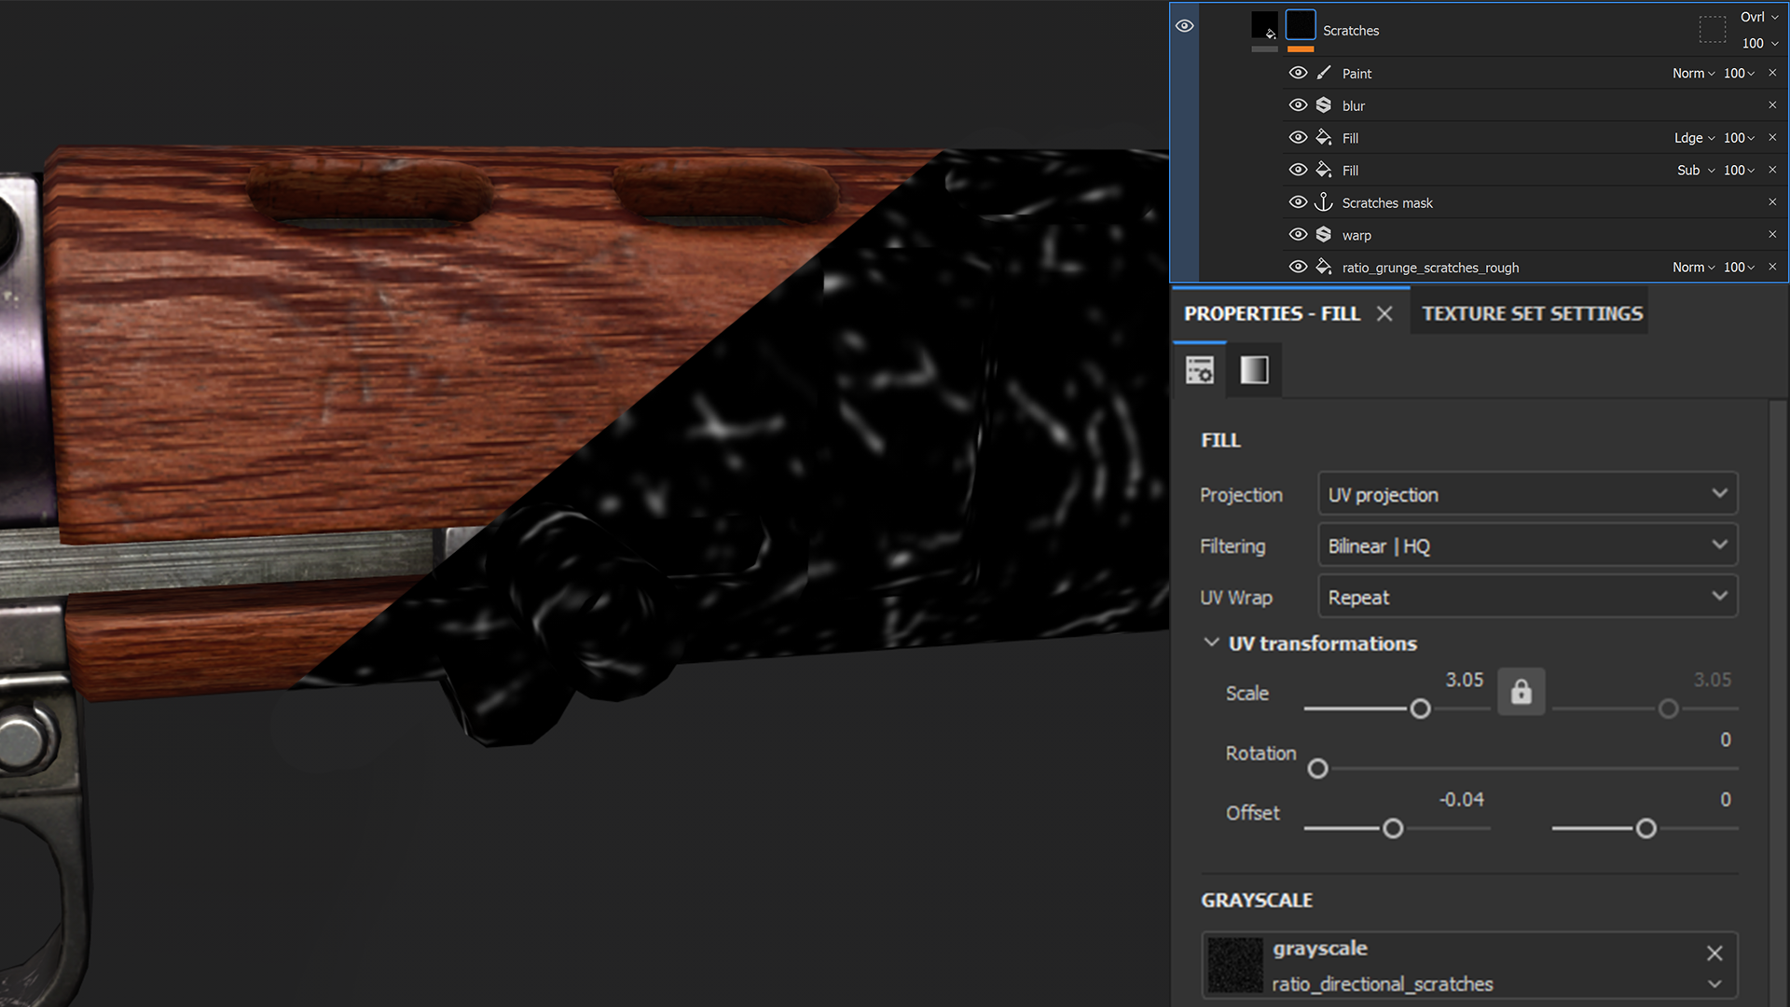
Task: Remove the grayscale ratio_directional_scratches resource
Action: pos(1714,953)
